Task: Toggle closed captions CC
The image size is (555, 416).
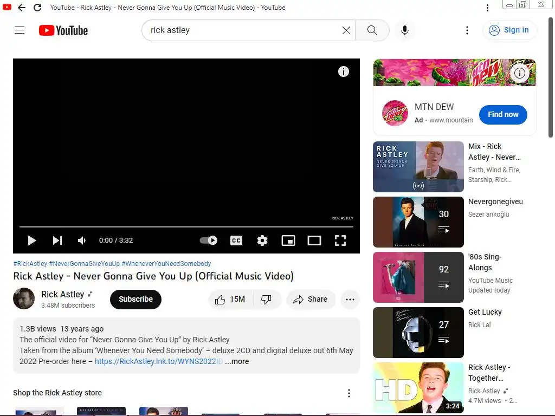Action: (236, 240)
